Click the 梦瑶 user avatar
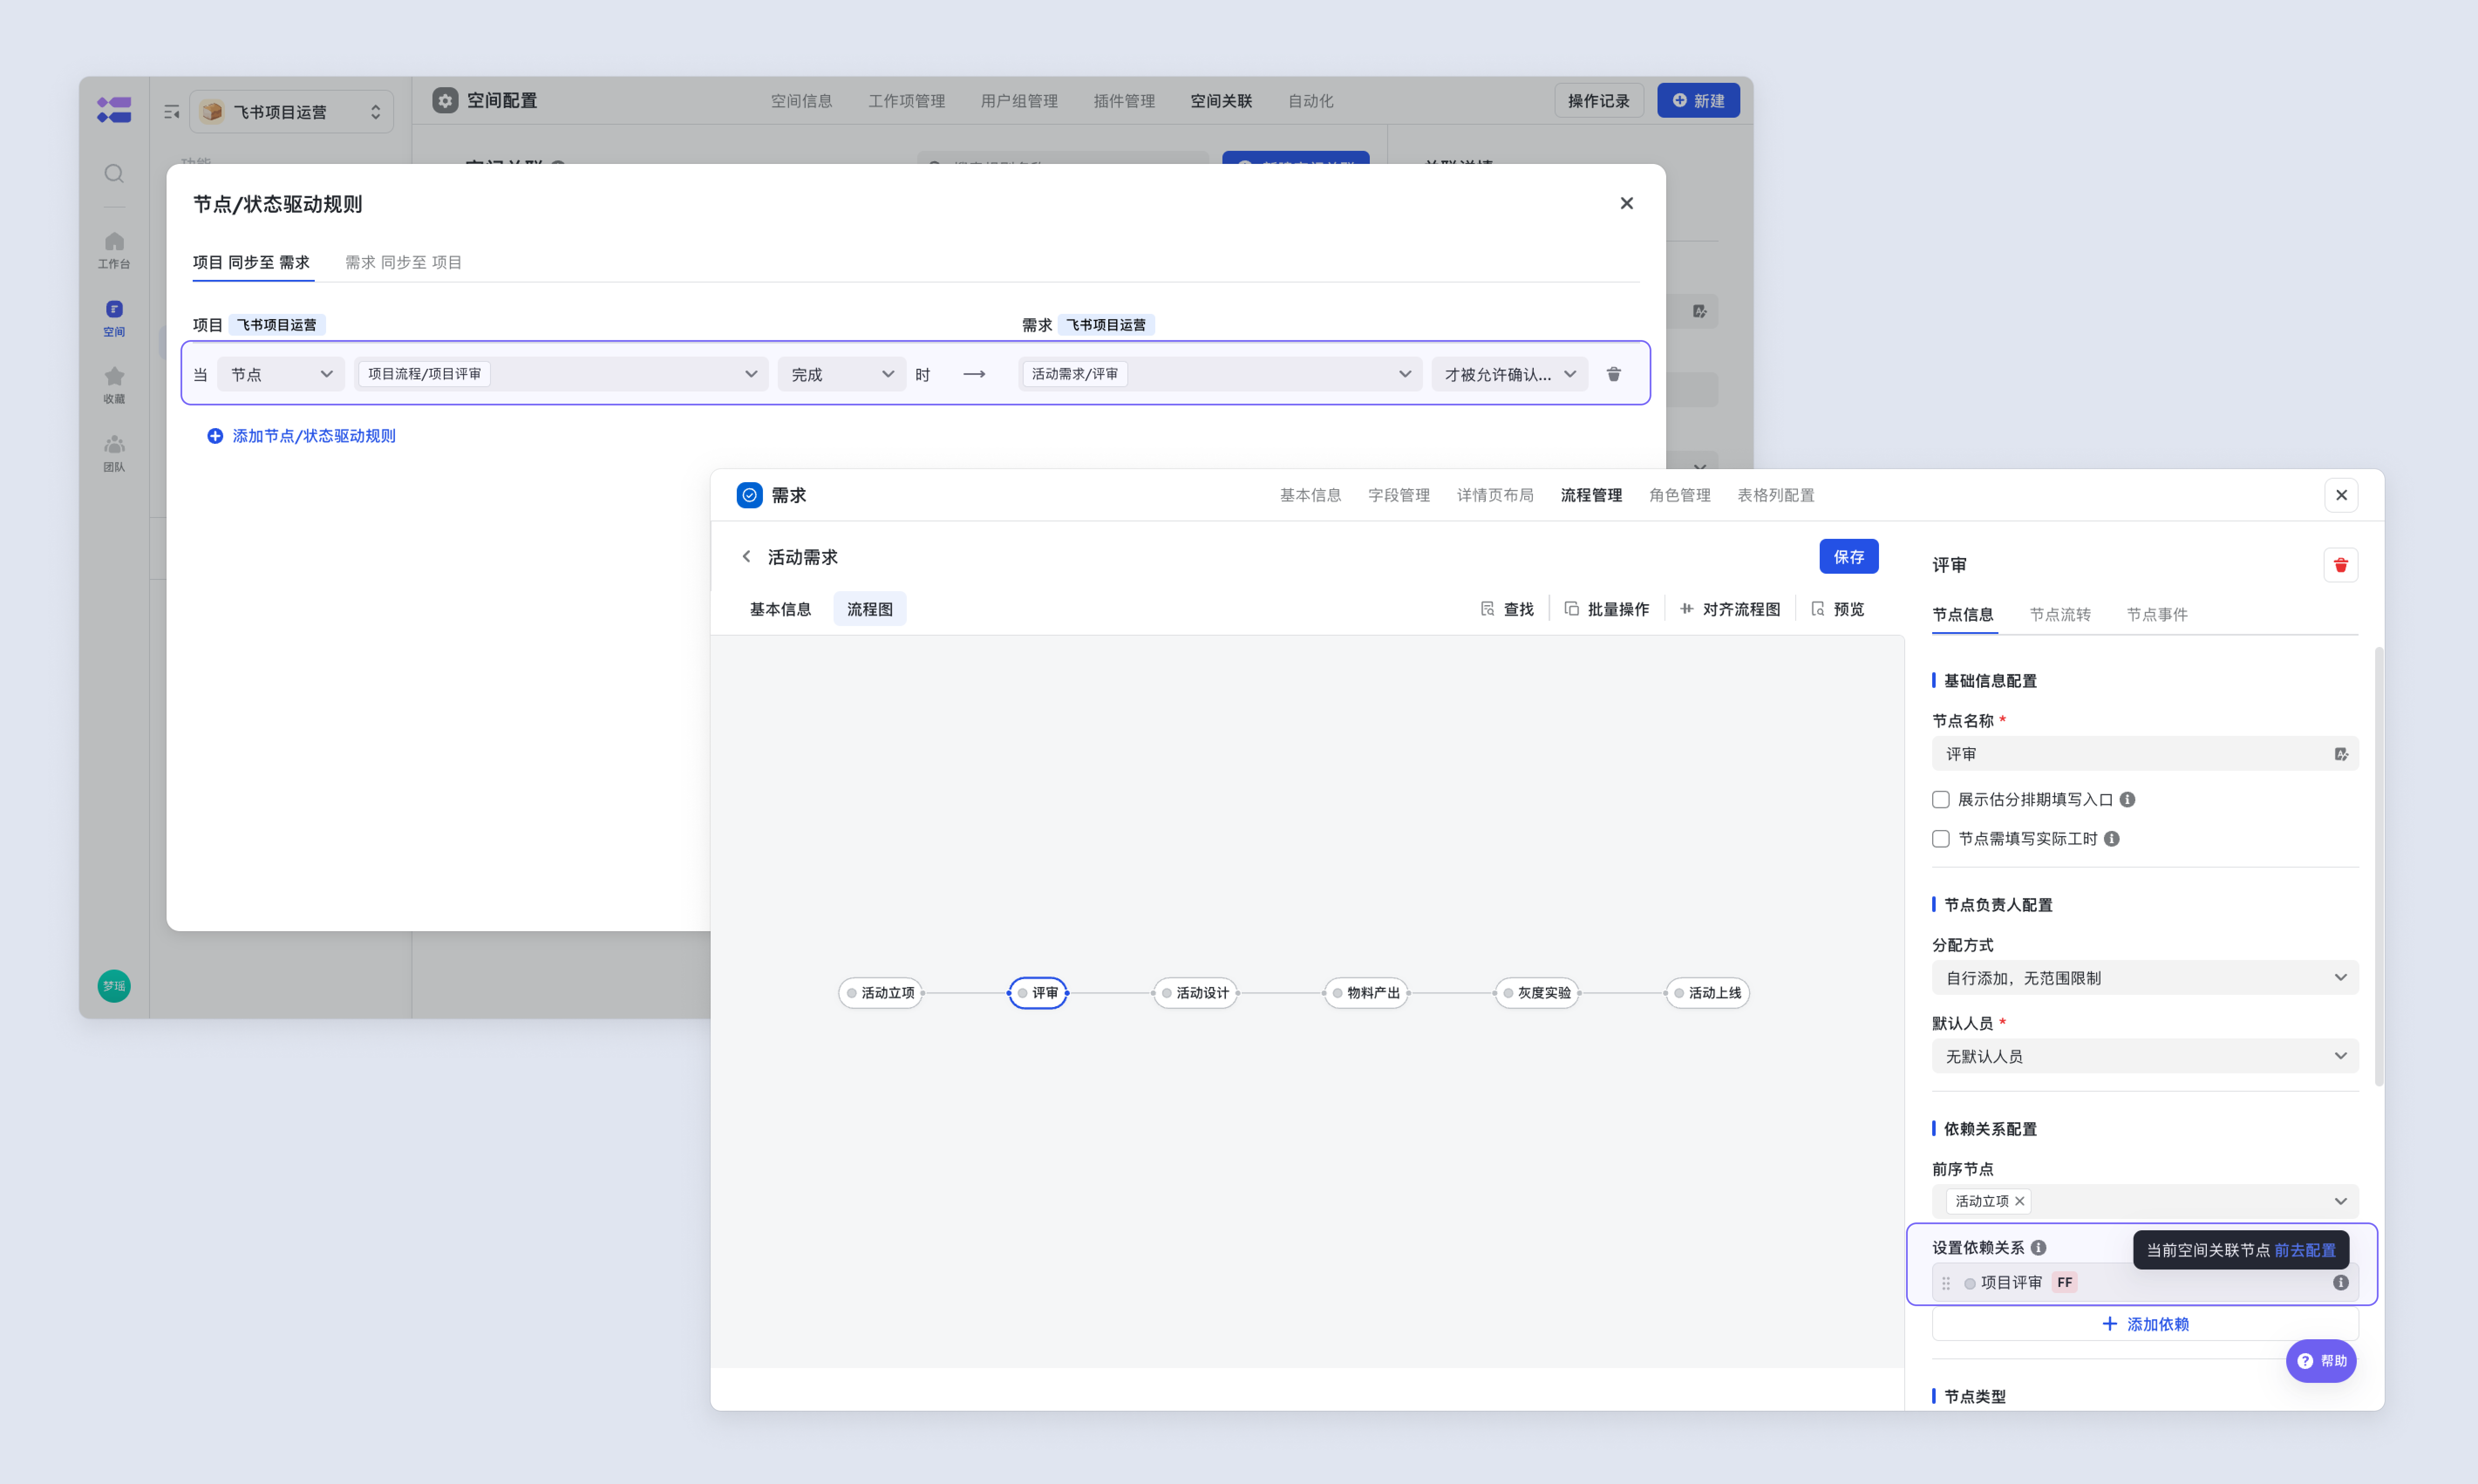This screenshot has height=1484, width=2478. (x=114, y=986)
